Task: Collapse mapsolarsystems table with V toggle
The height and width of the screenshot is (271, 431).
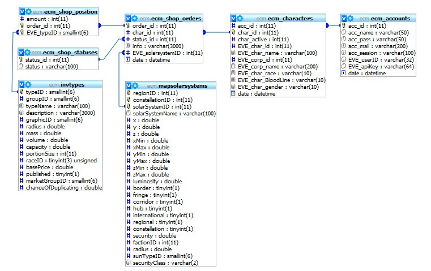Action: [129, 85]
